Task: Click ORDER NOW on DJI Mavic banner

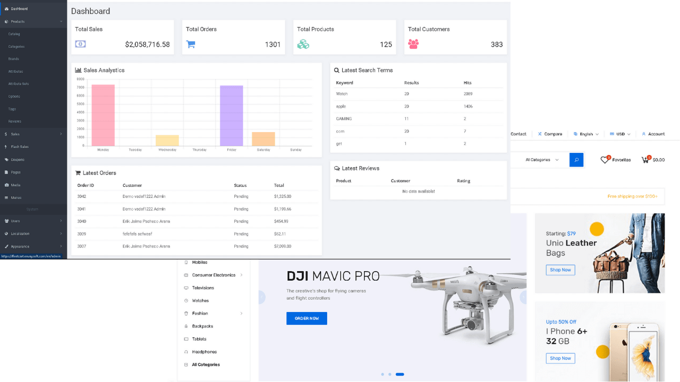Action: 307,318
